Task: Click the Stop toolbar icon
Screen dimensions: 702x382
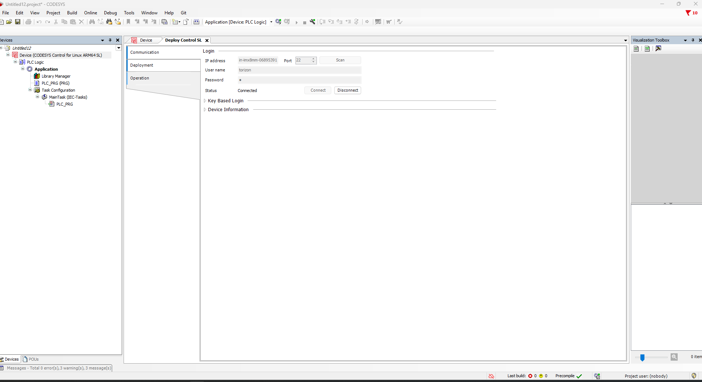Action: tap(304, 22)
